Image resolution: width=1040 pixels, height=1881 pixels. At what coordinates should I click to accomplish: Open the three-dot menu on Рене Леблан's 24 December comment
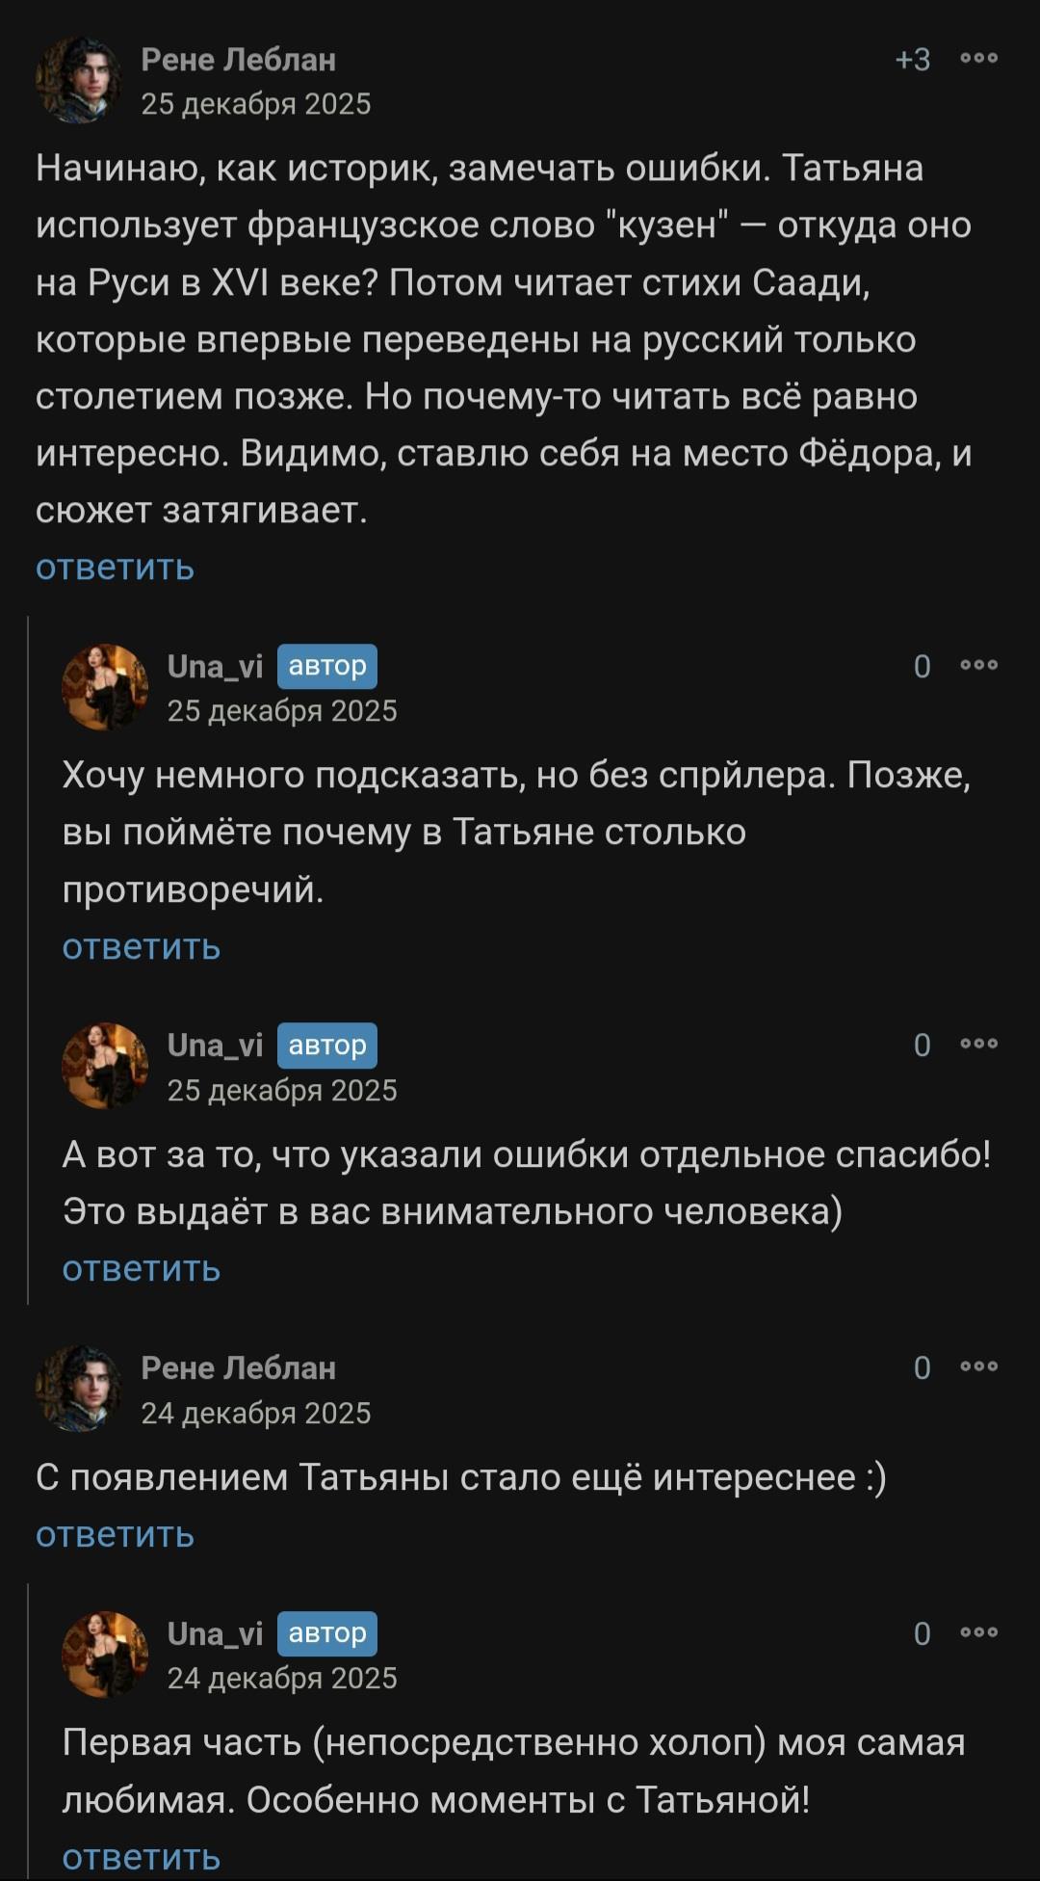coord(978,1366)
